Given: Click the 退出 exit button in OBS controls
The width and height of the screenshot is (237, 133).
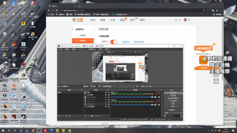Looking at the screenshot, I should (173, 106).
